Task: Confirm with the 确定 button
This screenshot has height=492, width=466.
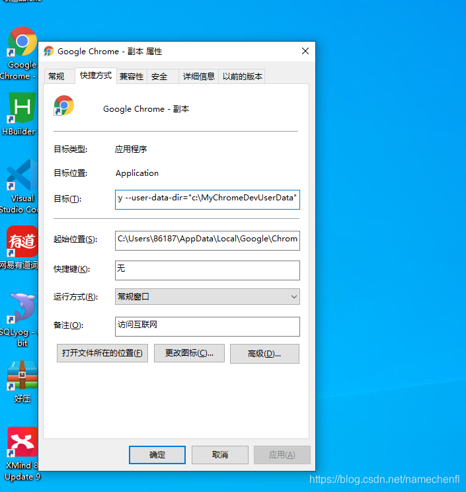Action: click(x=157, y=455)
